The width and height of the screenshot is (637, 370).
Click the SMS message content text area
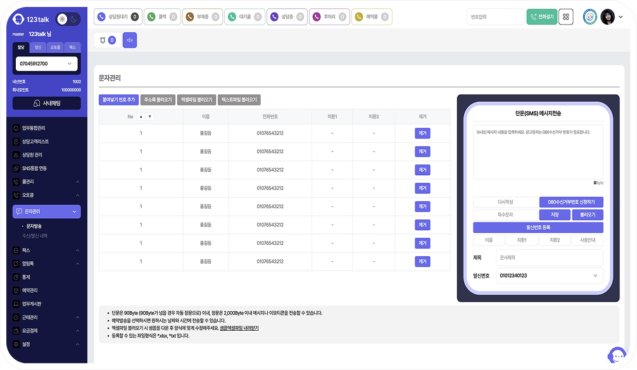[x=538, y=152]
